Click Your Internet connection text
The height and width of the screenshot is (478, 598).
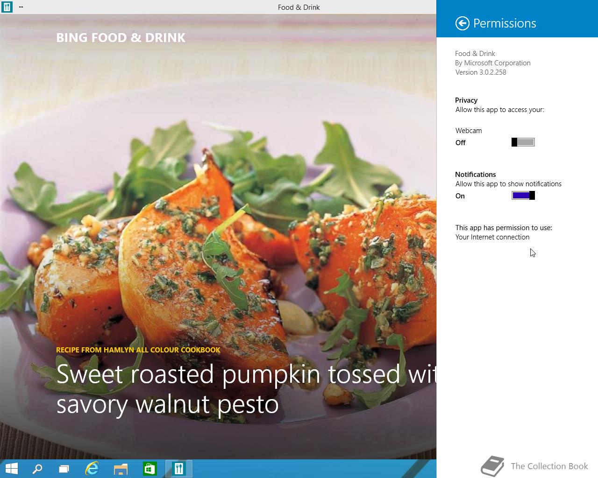pos(492,237)
